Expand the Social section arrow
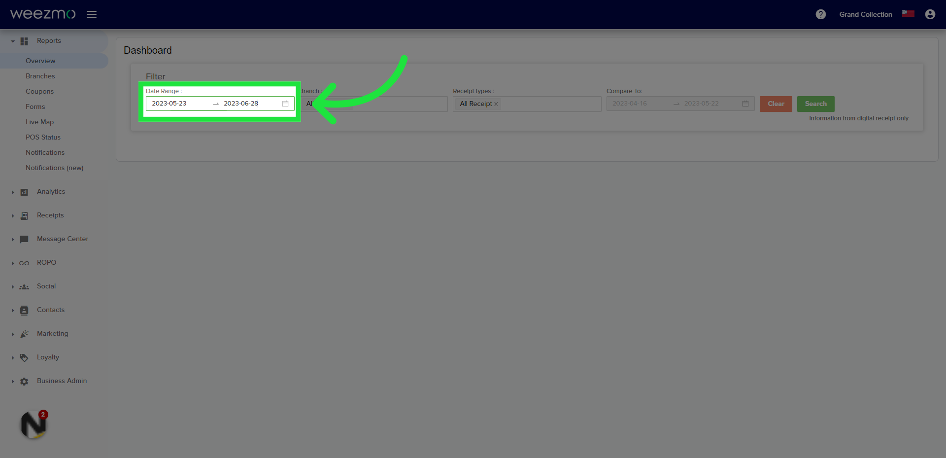946x458 pixels. click(13, 287)
